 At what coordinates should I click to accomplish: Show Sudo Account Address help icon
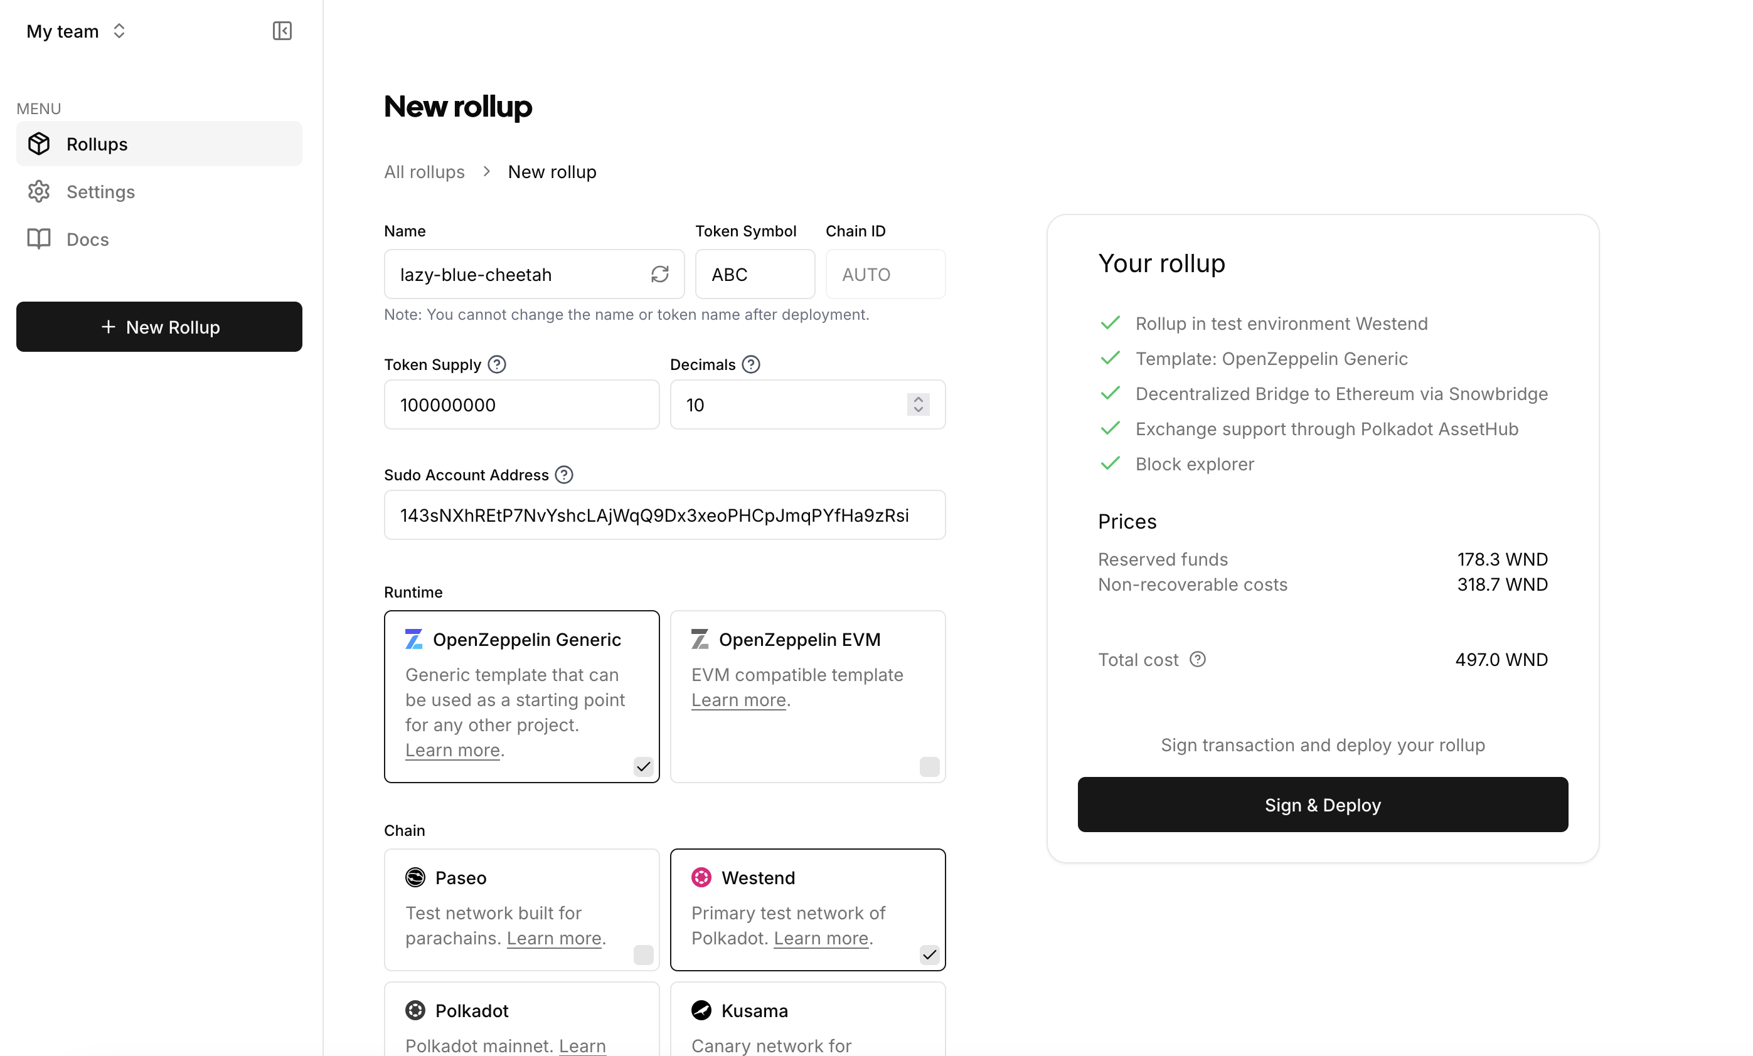click(x=564, y=474)
